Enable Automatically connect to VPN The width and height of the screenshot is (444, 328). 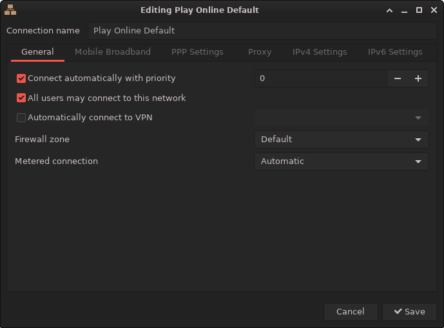[x=21, y=118]
